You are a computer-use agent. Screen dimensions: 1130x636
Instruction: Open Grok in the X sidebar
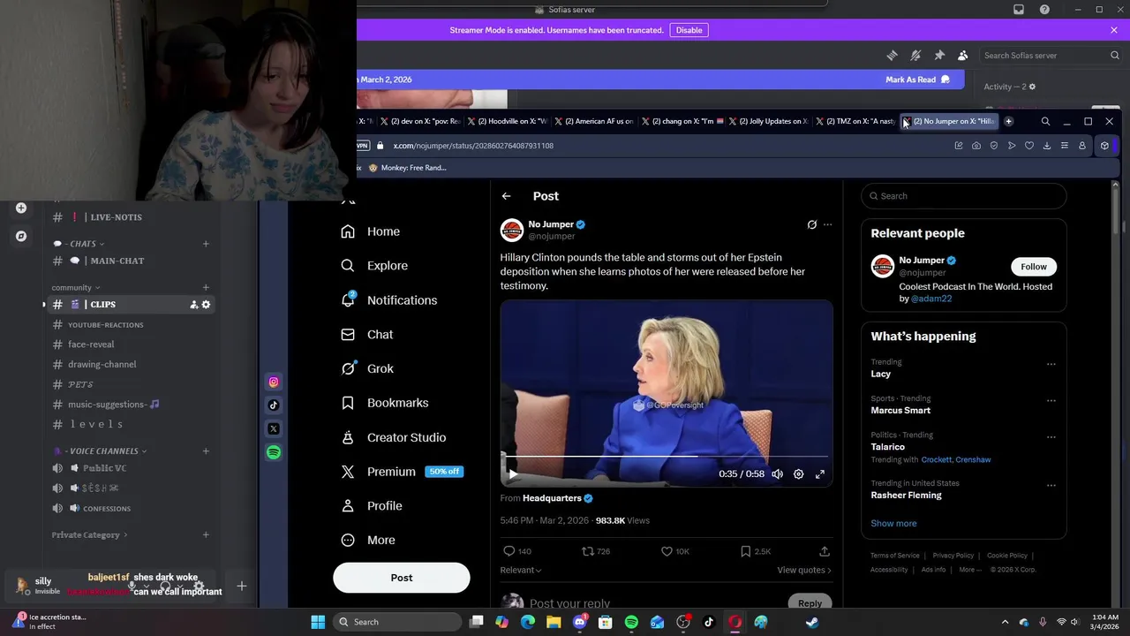coord(367,368)
